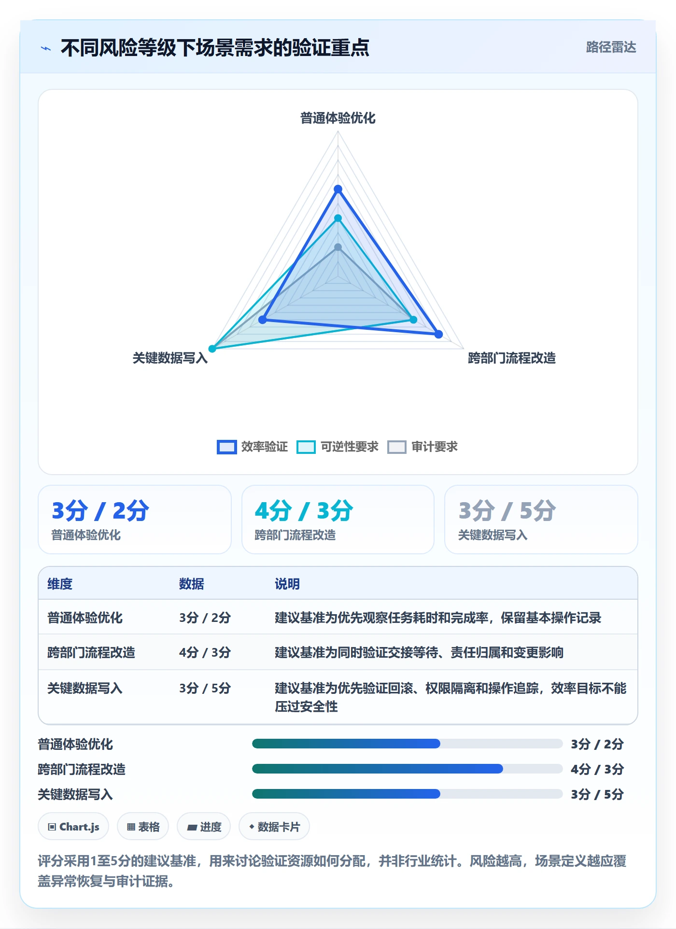This screenshot has width=676, height=929.
Task: Select the blue 效率验证 point on 普通体验优化 axis
Action: click(x=338, y=189)
